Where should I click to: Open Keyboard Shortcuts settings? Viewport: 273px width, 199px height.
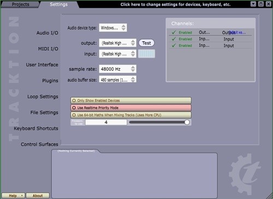36,128
